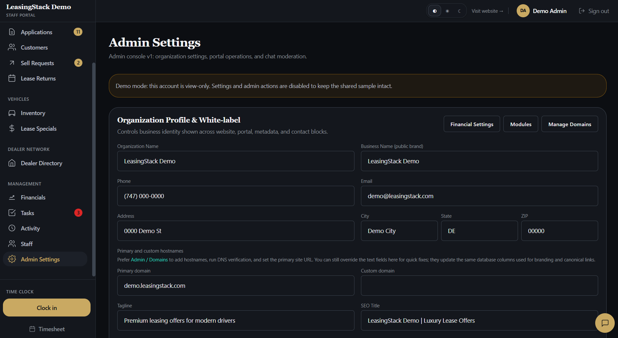618x338 pixels.
Task: Open the chat bubble floating button
Action: pyautogui.click(x=605, y=323)
